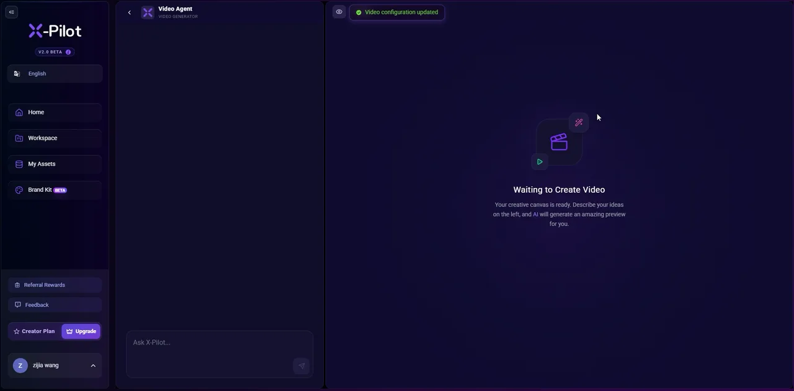Dismiss the Video configuration updated notification
794x391 pixels.
point(397,12)
